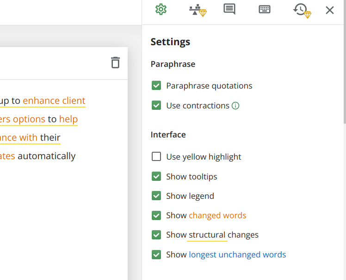This screenshot has height=280, width=346.
Task: Enable Use yellow highlight
Action: [x=156, y=157]
